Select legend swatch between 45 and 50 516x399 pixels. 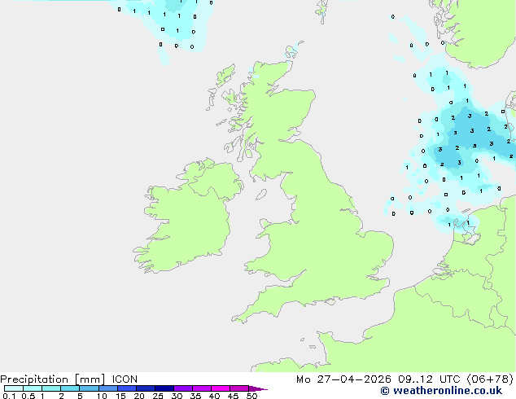click(239, 388)
